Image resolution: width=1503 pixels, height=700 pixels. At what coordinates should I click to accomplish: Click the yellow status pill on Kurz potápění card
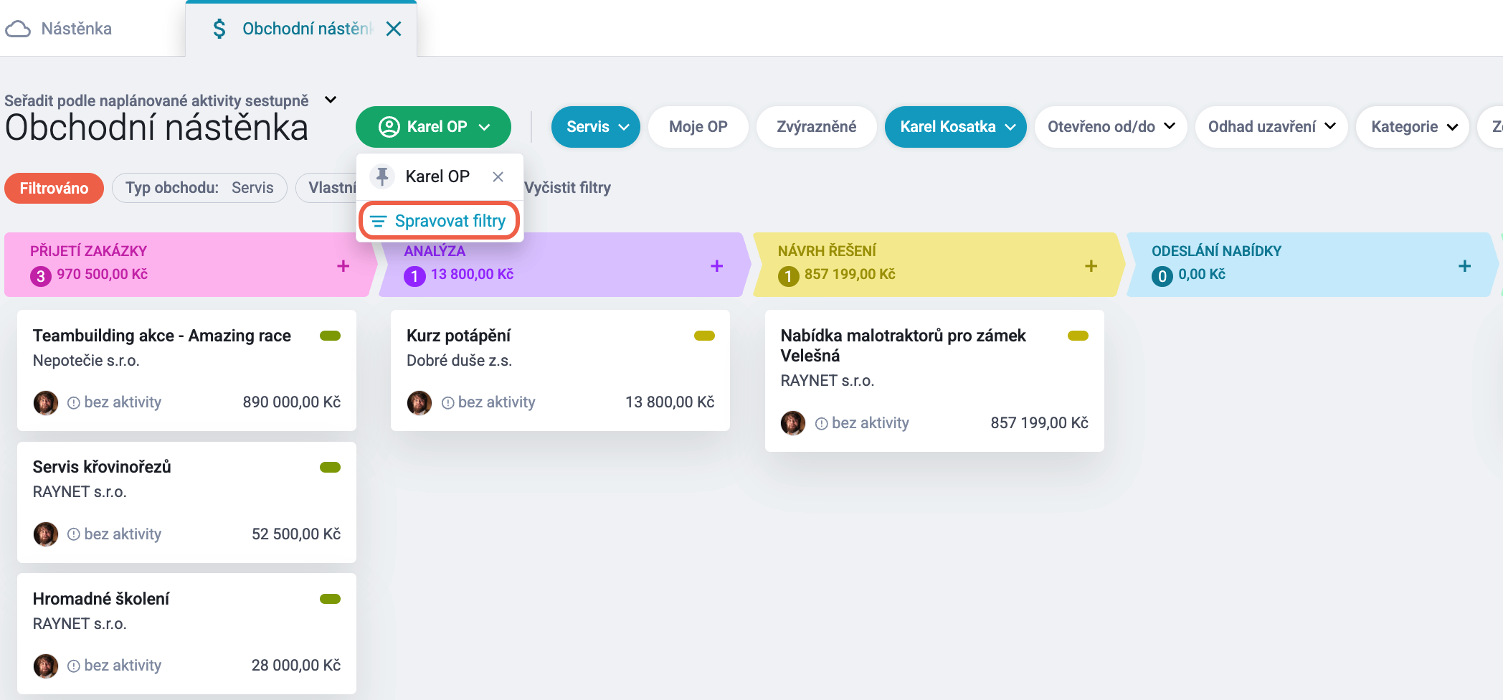[x=704, y=336]
